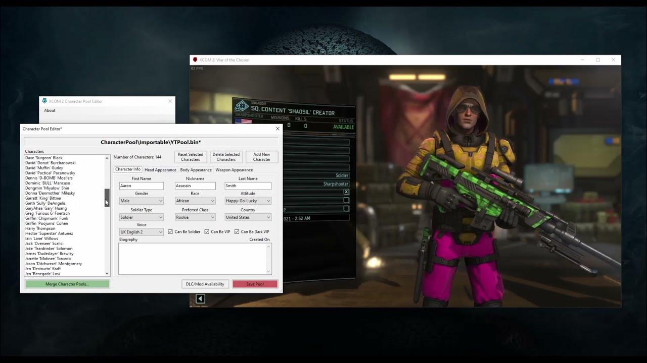Image resolution: width=647 pixels, height=363 pixels.
Task: Select Garth 'Sully' DeAngelis in the list
Action: [45, 203]
